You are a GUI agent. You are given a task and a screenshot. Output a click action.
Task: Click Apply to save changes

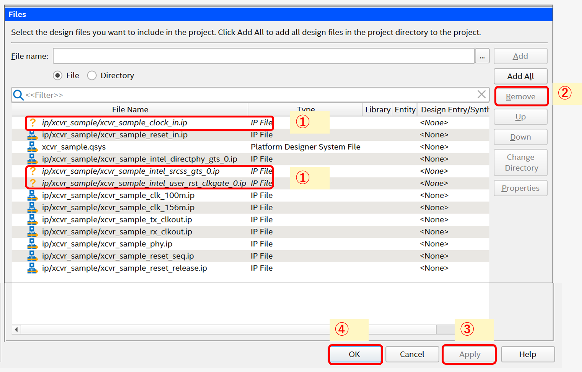pyautogui.click(x=469, y=354)
